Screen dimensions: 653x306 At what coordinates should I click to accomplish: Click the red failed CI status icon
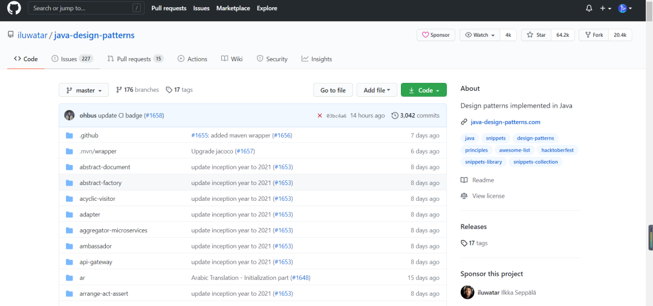tap(320, 116)
